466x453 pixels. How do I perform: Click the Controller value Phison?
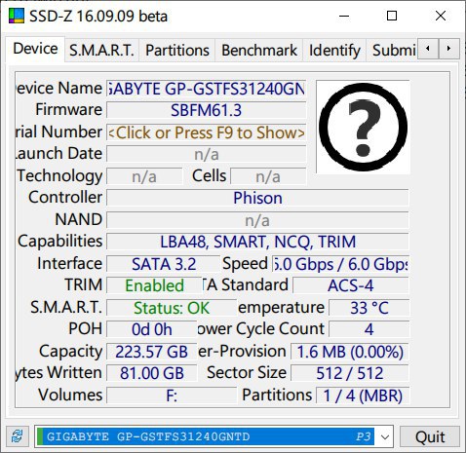tap(257, 198)
